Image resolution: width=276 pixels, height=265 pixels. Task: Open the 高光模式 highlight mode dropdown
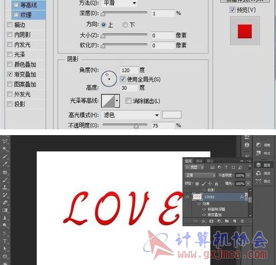click(x=131, y=115)
